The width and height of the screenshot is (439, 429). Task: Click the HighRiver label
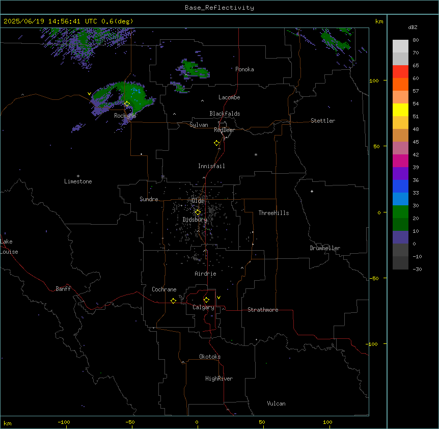(x=219, y=379)
